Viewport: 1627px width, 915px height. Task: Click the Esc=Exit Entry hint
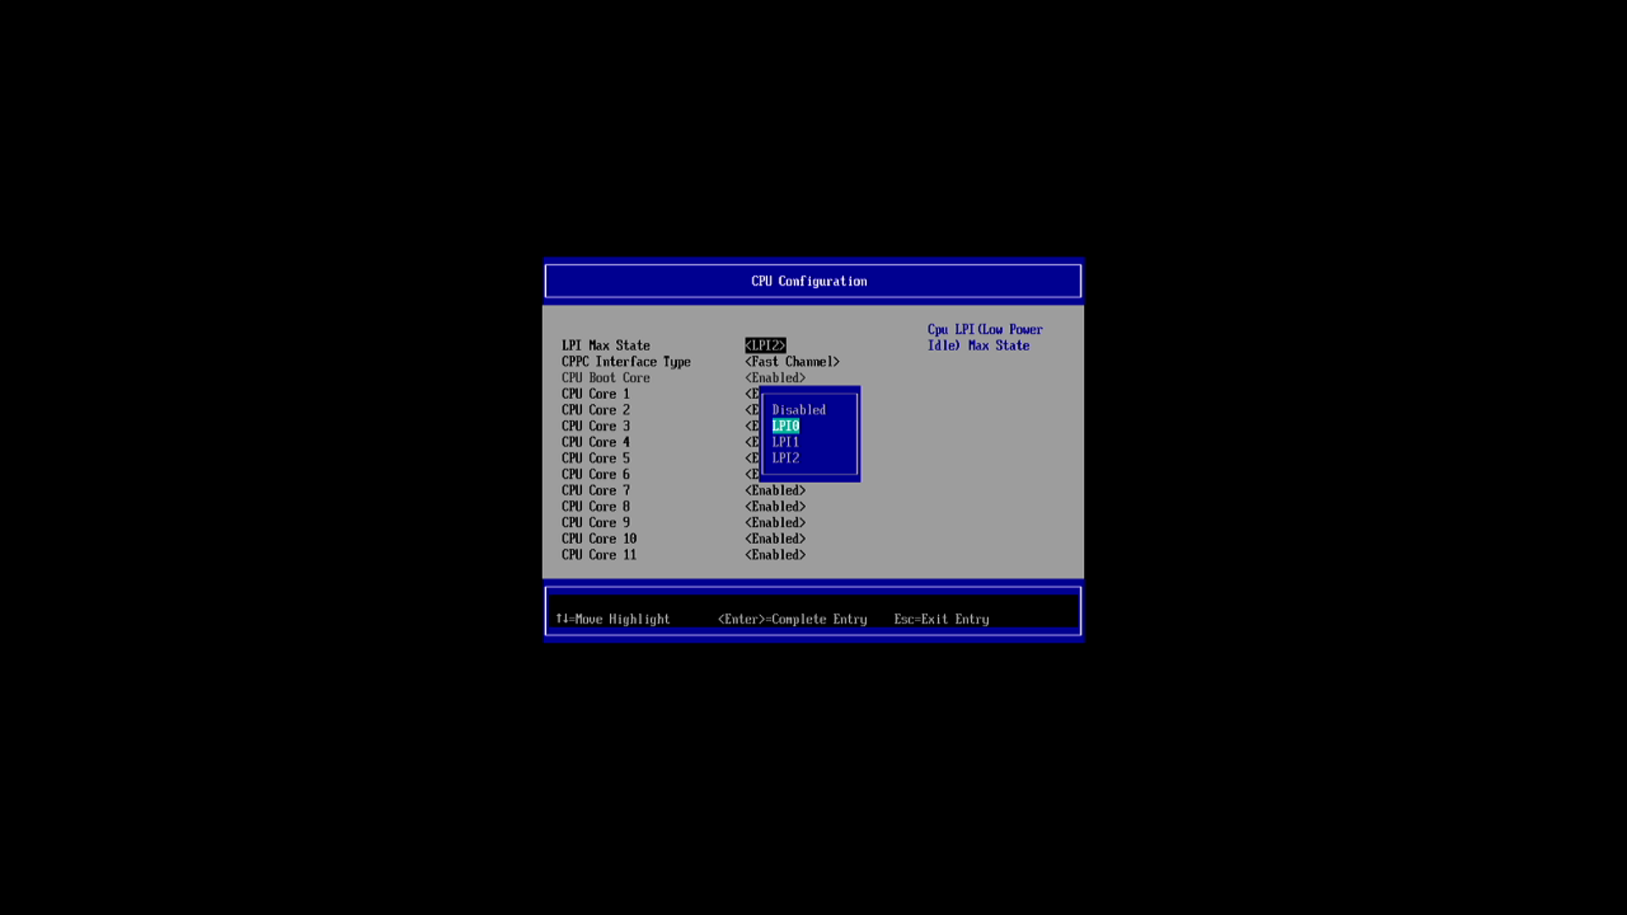click(941, 619)
